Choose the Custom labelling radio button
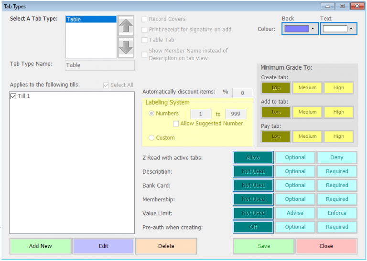This screenshot has width=367, height=261. (x=151, y=138)
